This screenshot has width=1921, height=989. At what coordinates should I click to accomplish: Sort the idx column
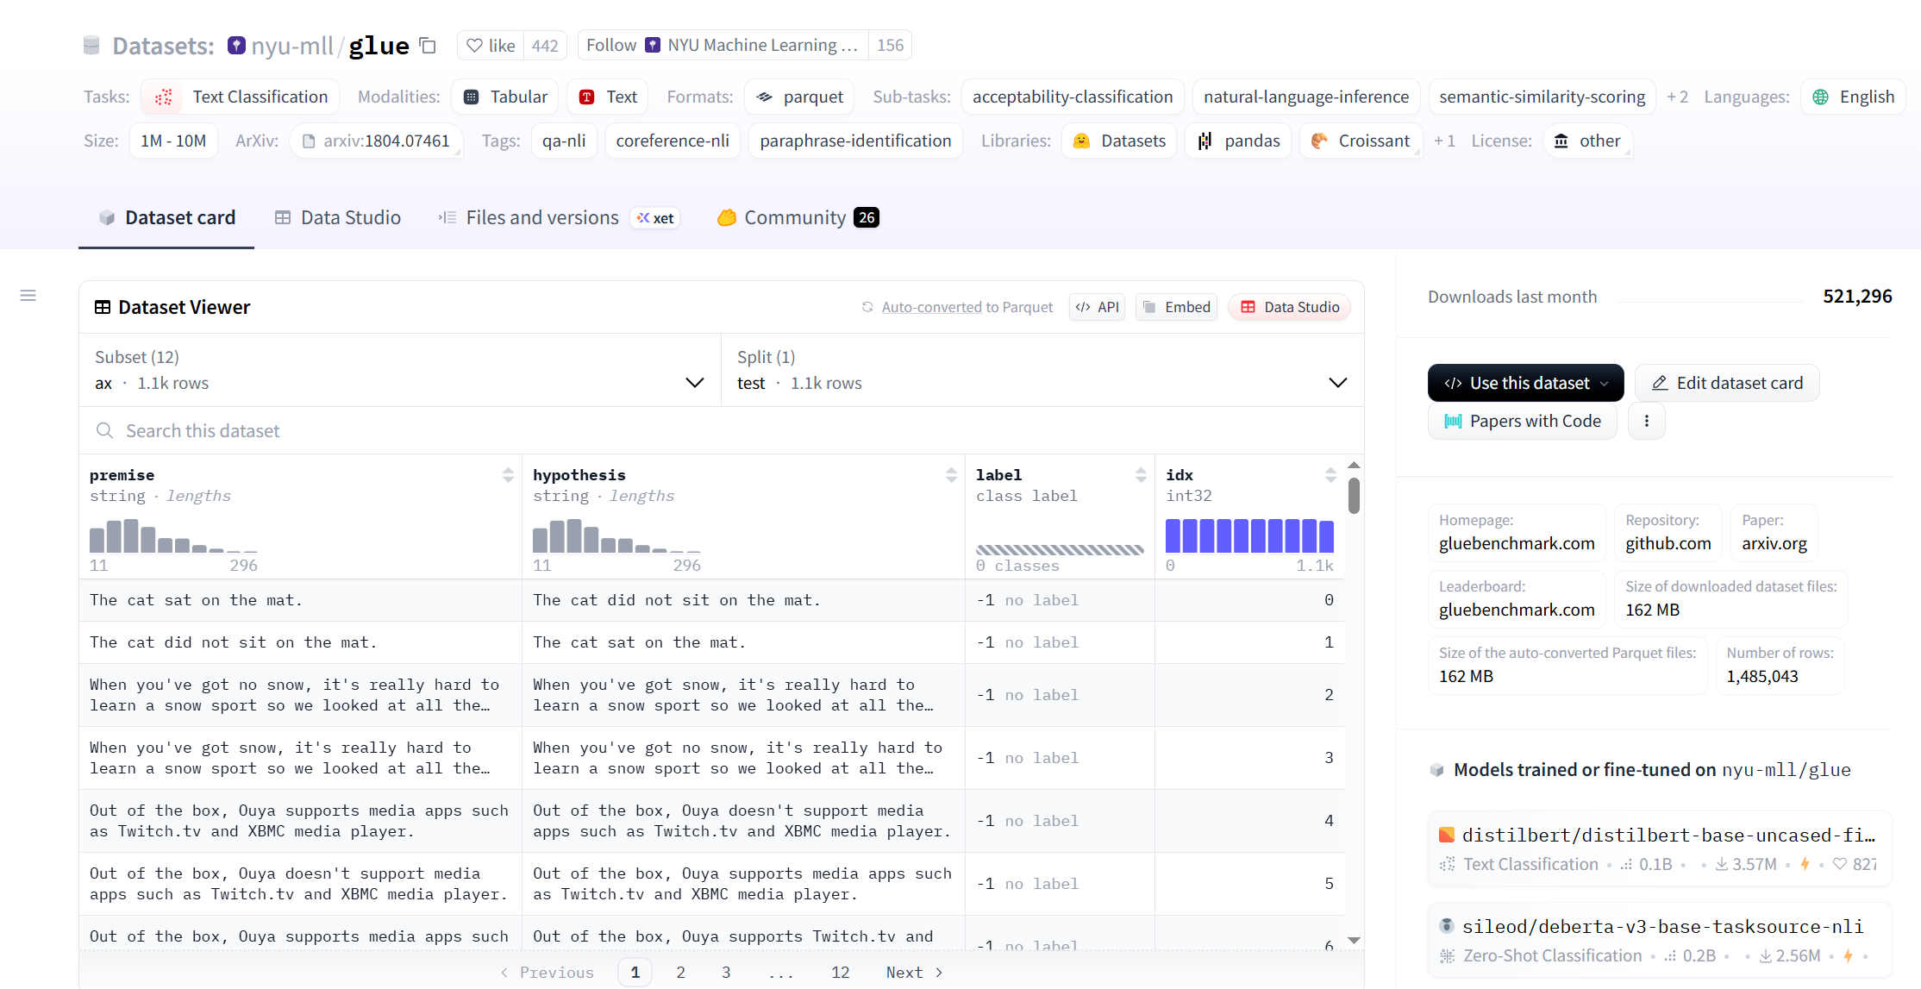(x=1330, y=475)
